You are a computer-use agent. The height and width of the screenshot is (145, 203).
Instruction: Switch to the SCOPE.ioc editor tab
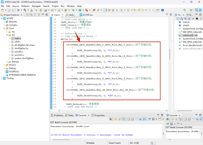coord(86,15)
